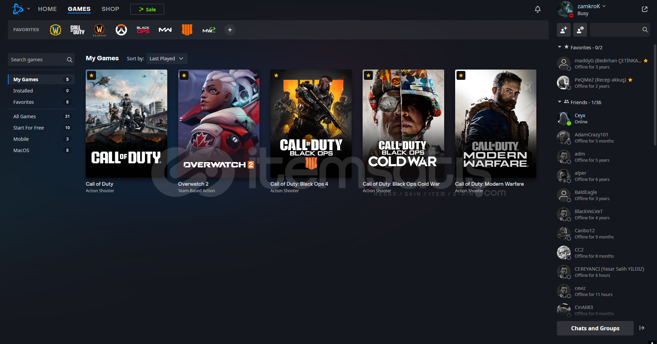
Task: Collapse the Friends 1/36 group
Action: click(560, 102)
